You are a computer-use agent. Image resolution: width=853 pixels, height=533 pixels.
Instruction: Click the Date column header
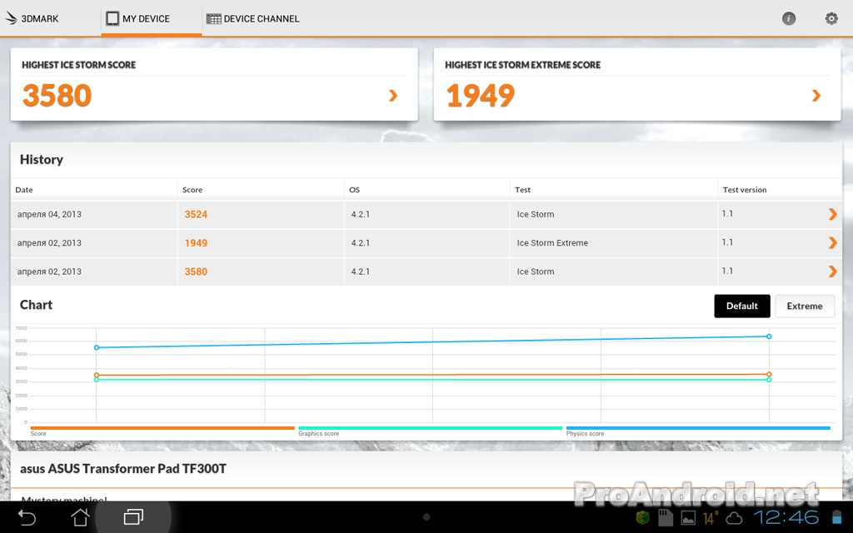coord(24,190)
